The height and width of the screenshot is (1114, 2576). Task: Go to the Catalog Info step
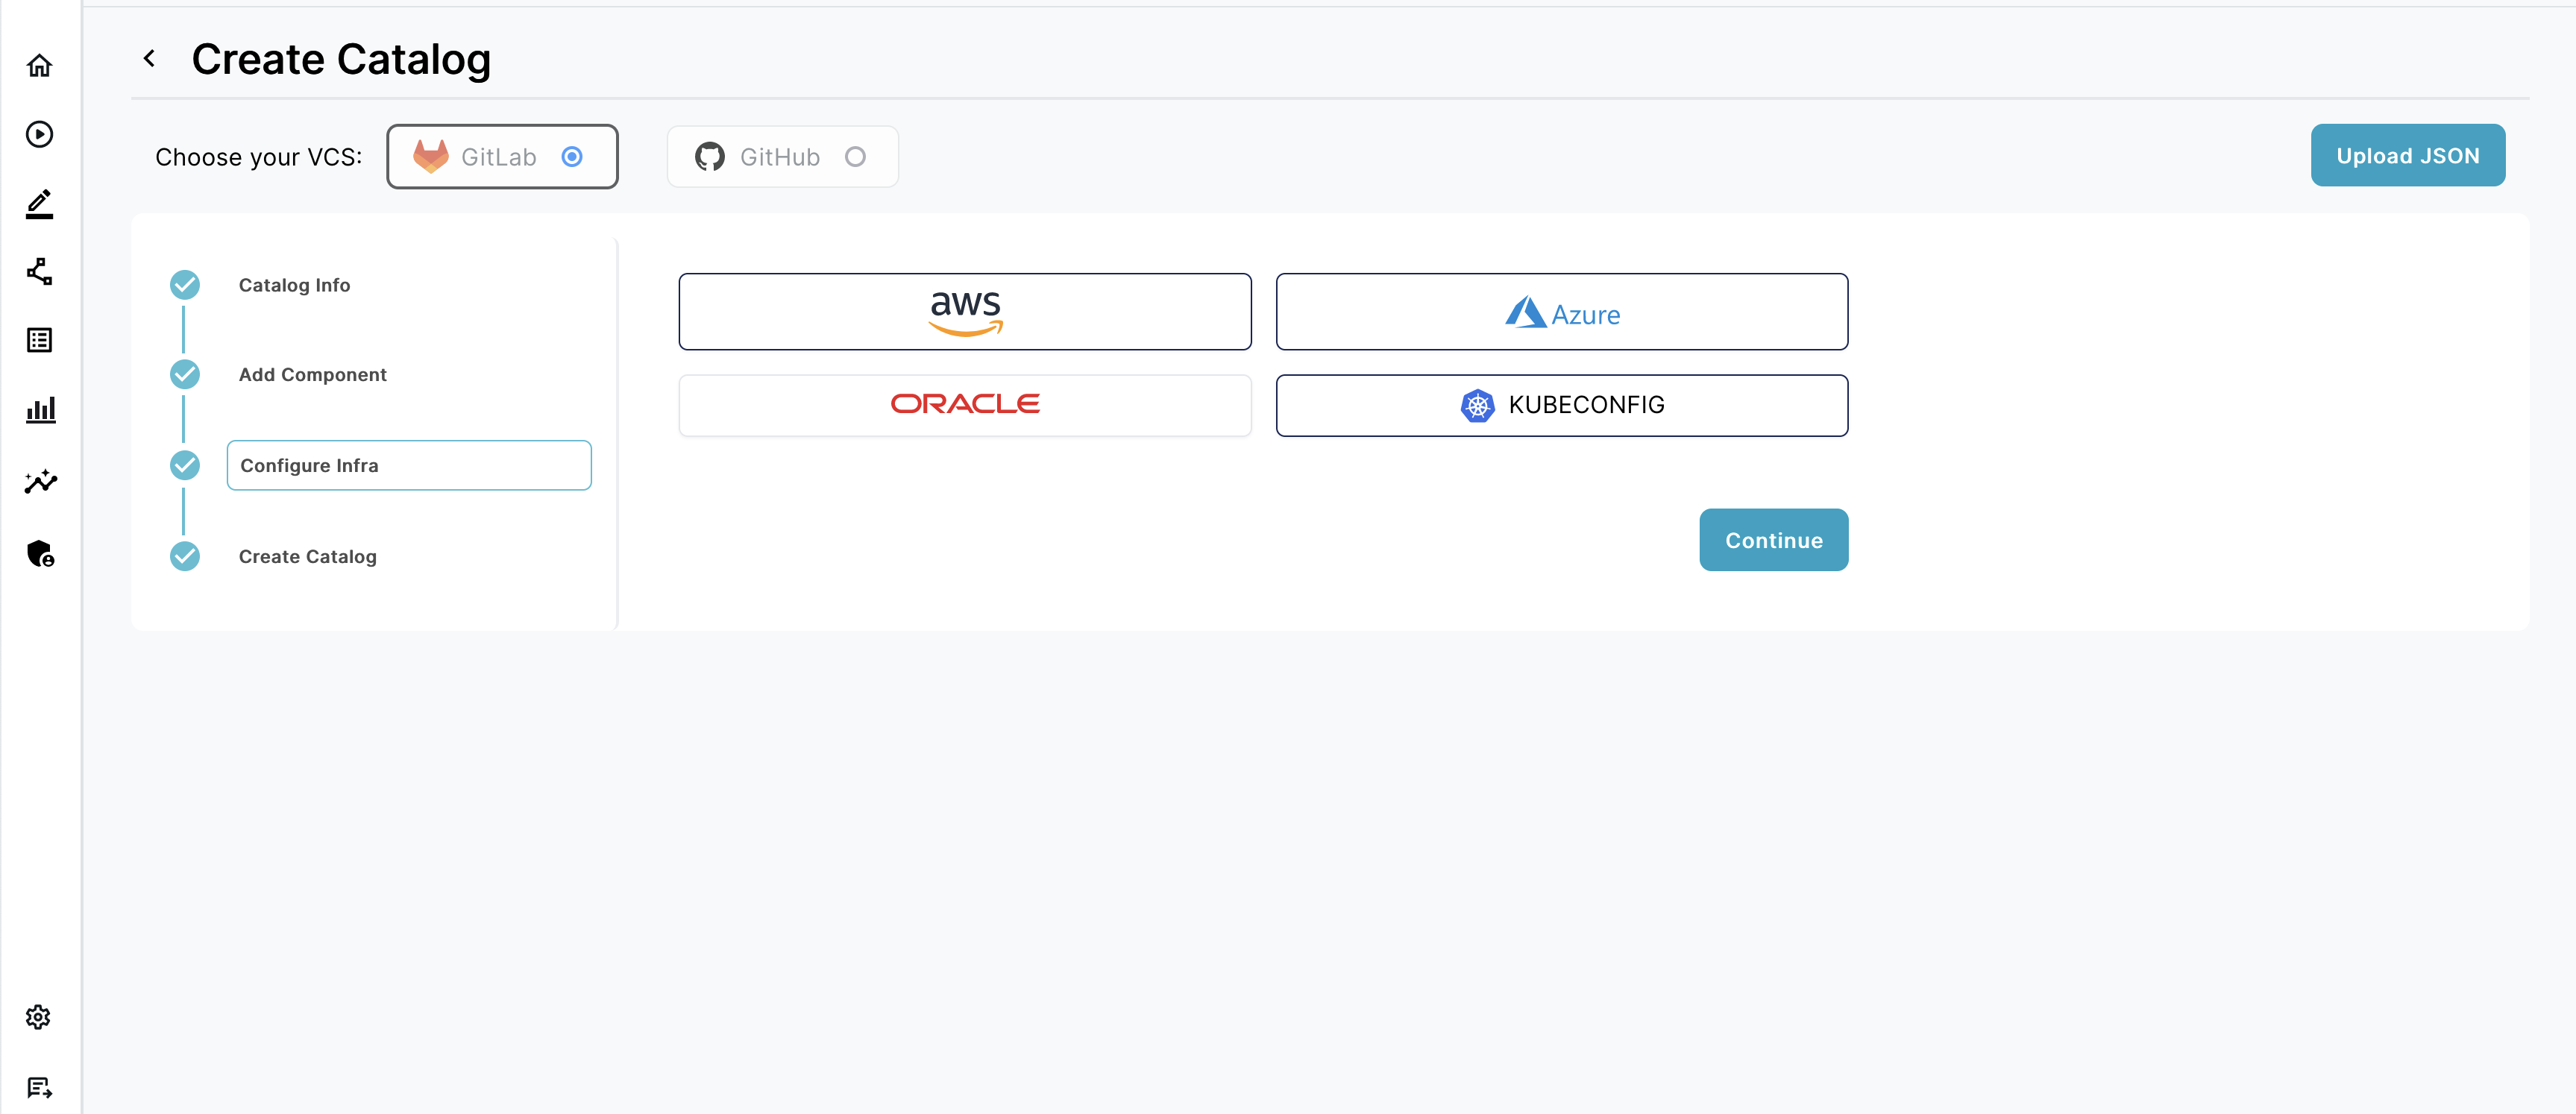[x=294, y=285]
